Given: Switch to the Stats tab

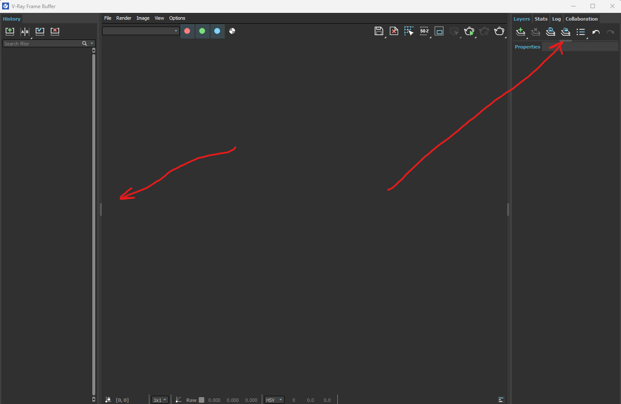Looking at the screenshot, I should (x=541, y=19).
